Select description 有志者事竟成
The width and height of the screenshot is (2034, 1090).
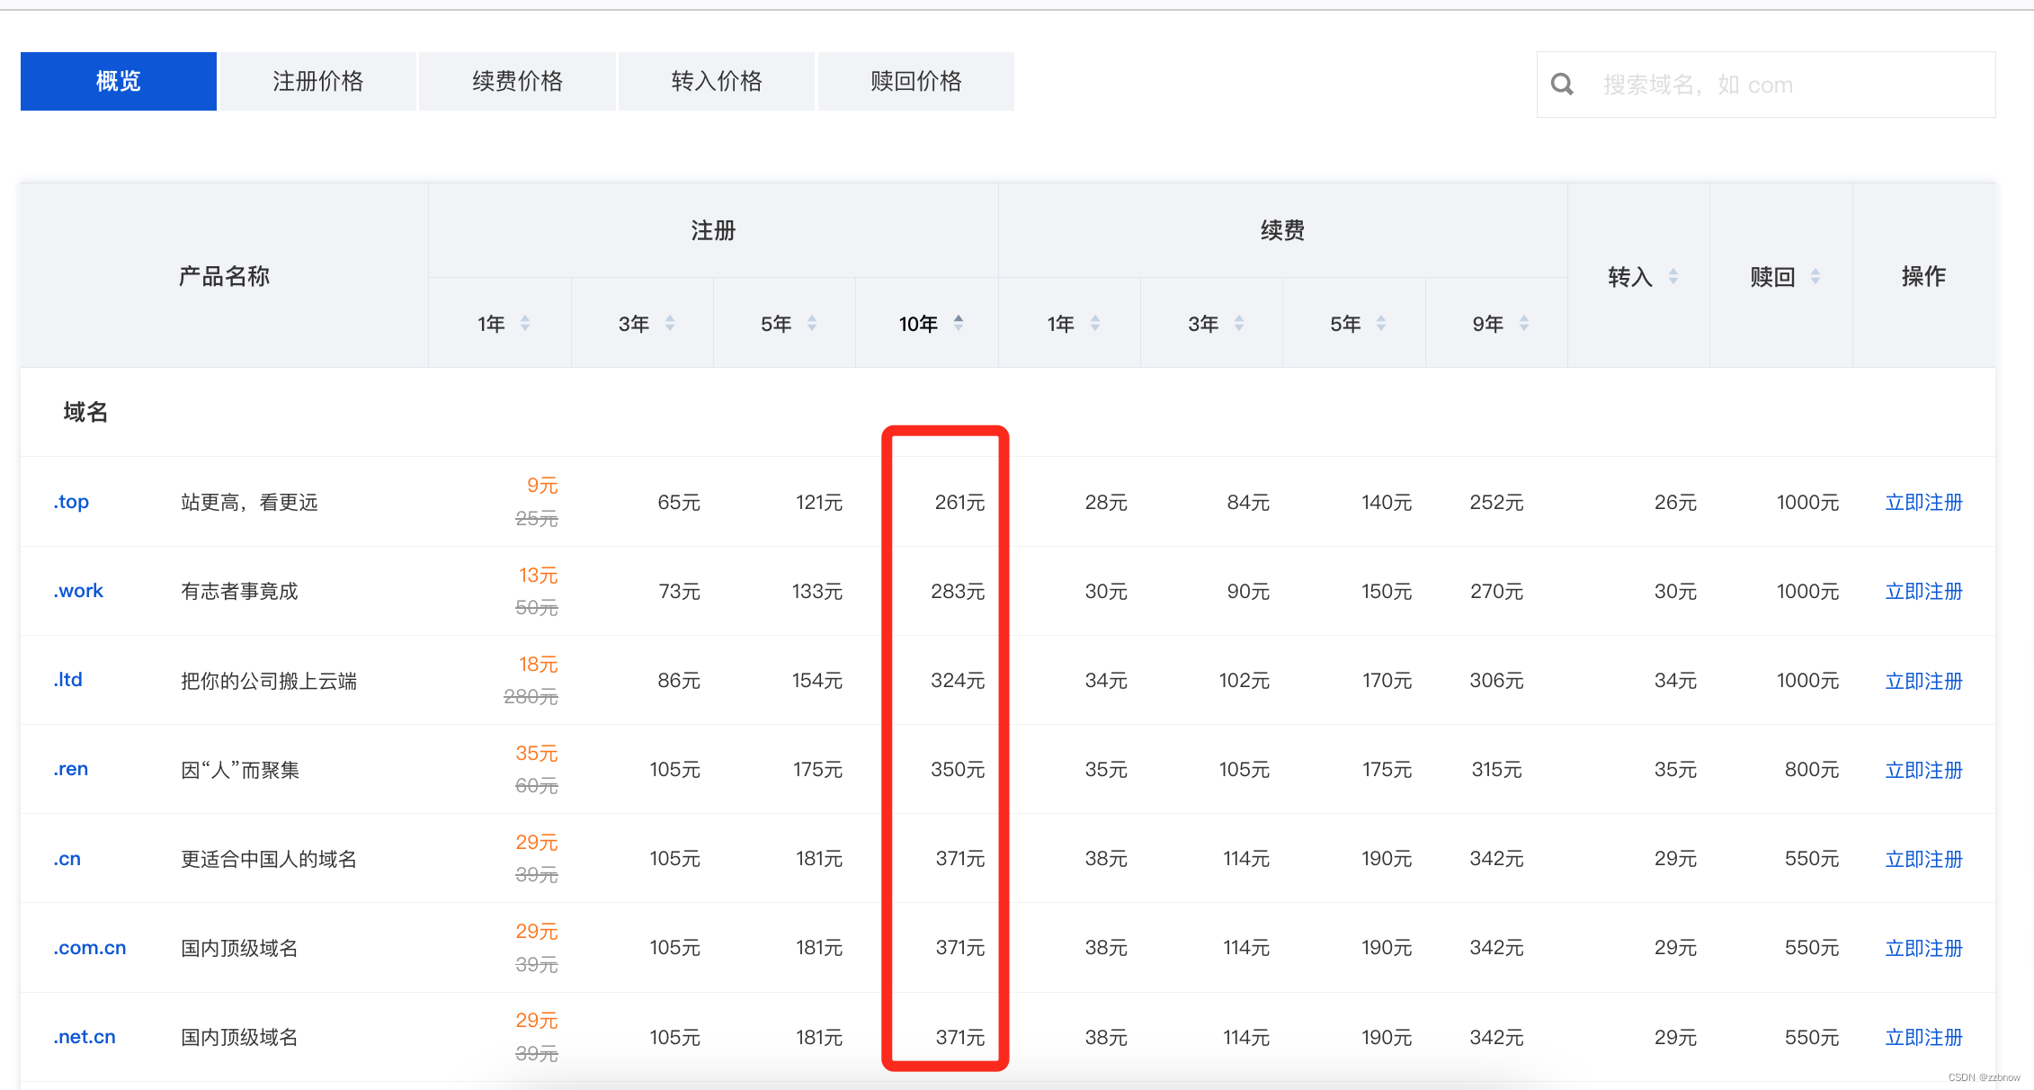[x=239, y=591]
